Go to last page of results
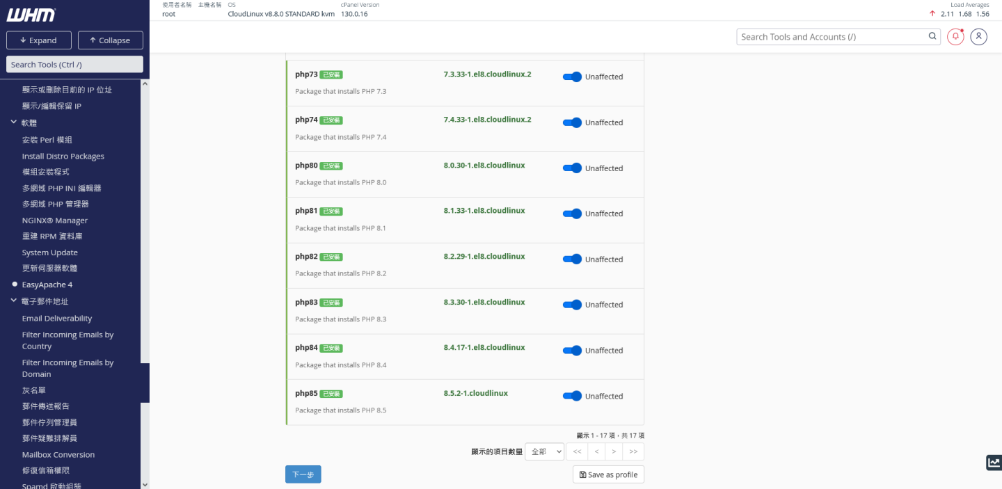Viewport: 1002px width, 489px height. [x=633, y=451]
